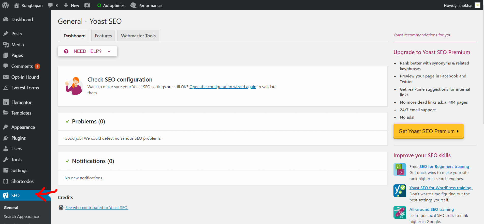484x224 pixels.
Task: Click the Yoast assistant avatar illustration
Action: 74,86
